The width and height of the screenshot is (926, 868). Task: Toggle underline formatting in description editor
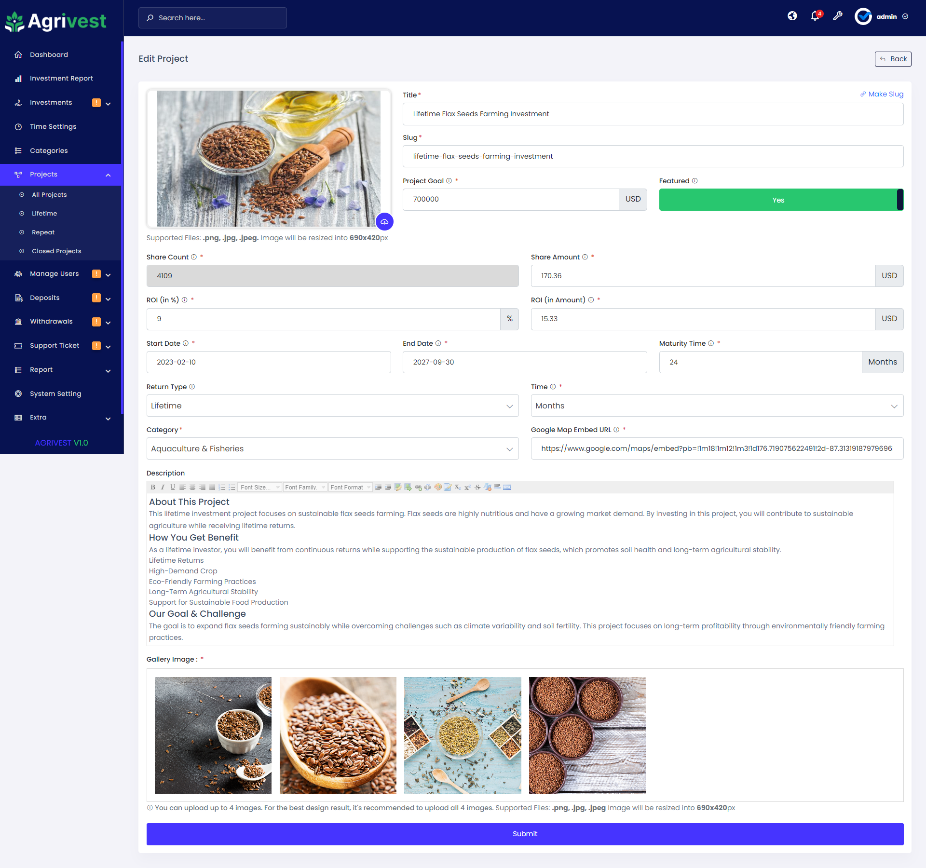(x=173, y=487)
